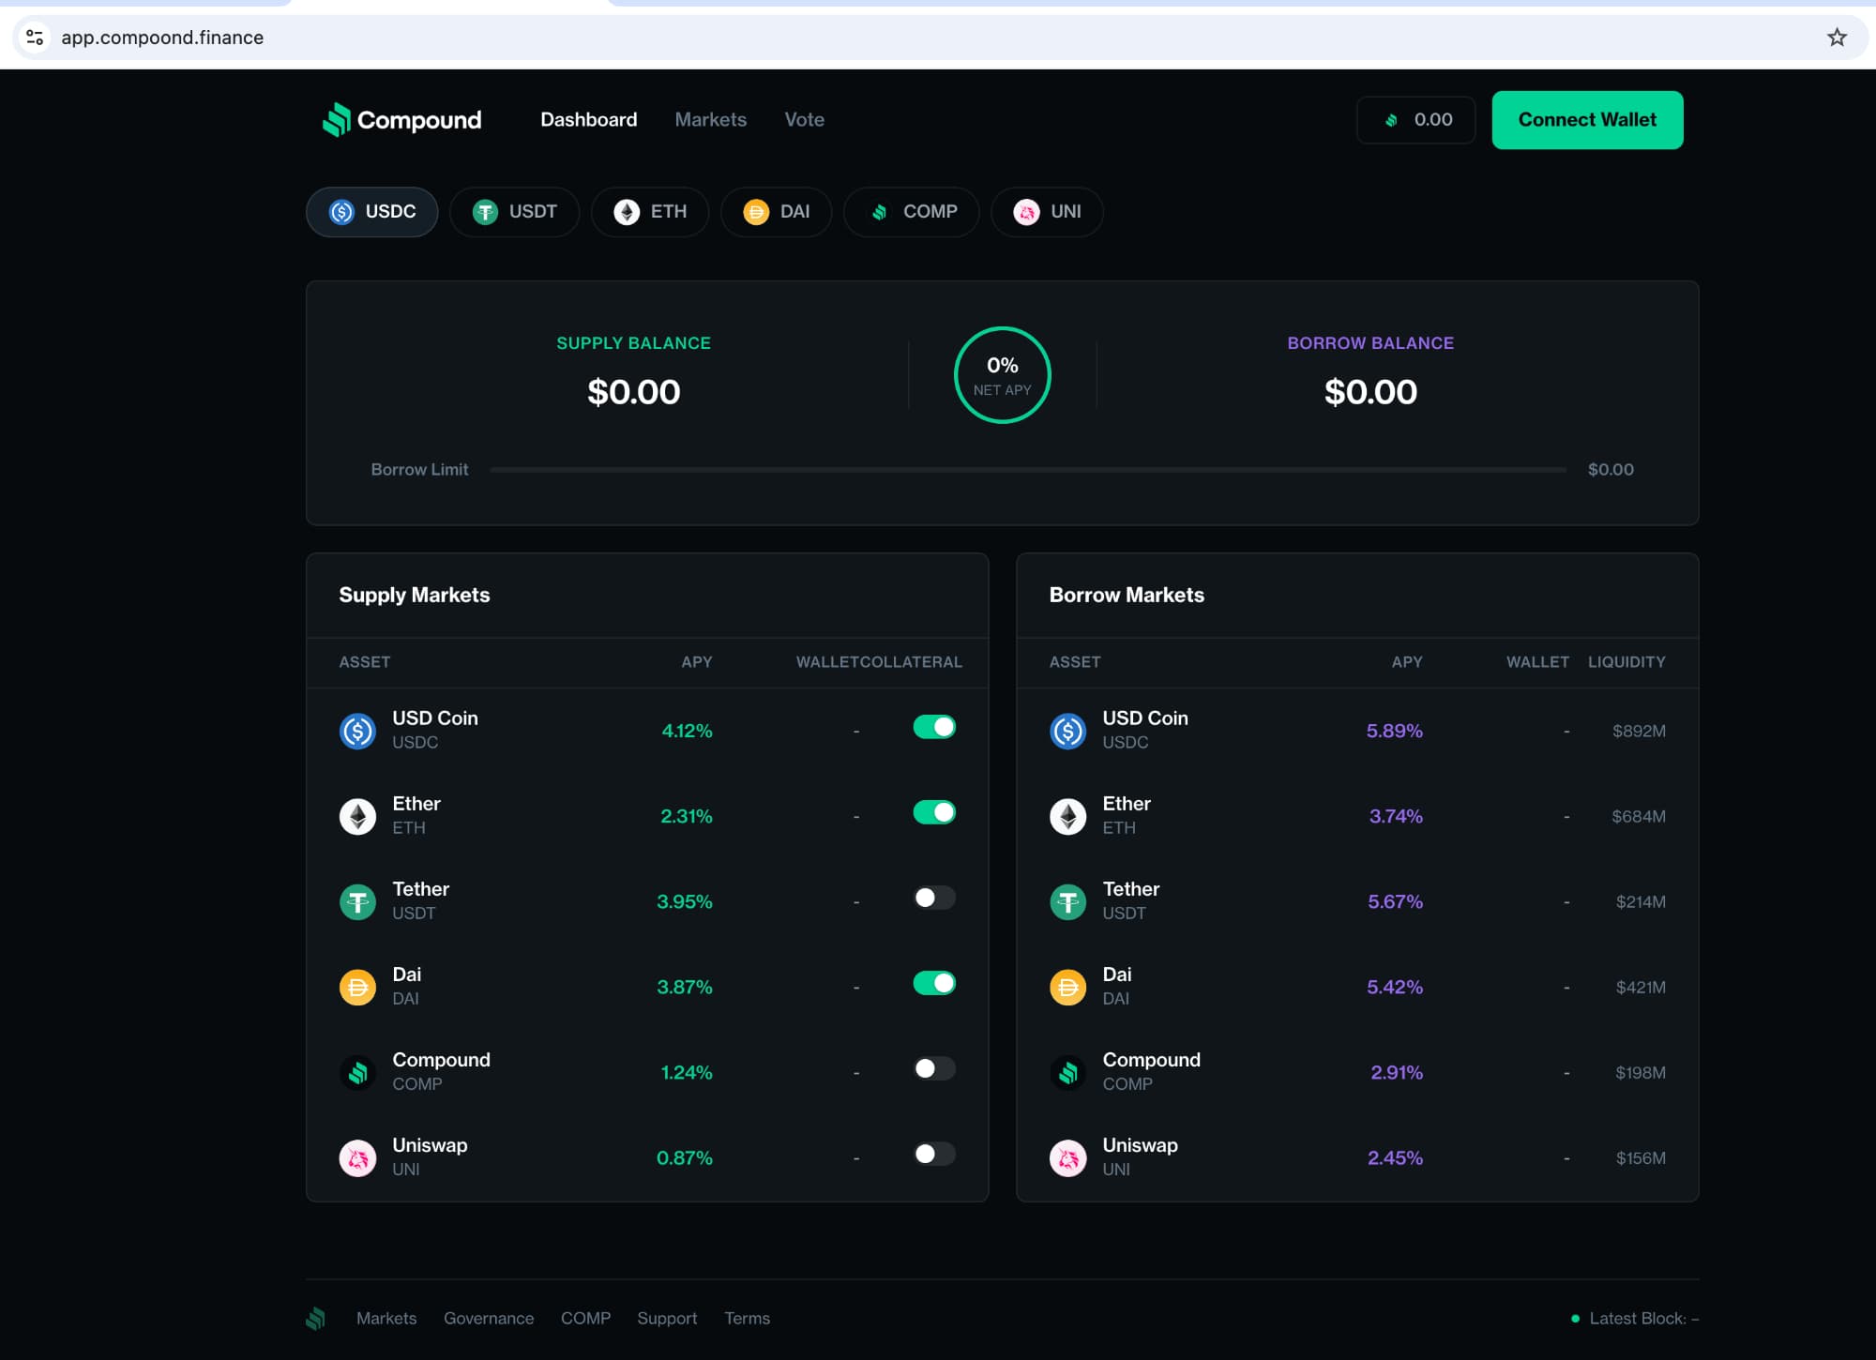The height and width of the screenshot is (1360, 1876).
Task: Click the Connect Wallet button
Action: 1587,120
